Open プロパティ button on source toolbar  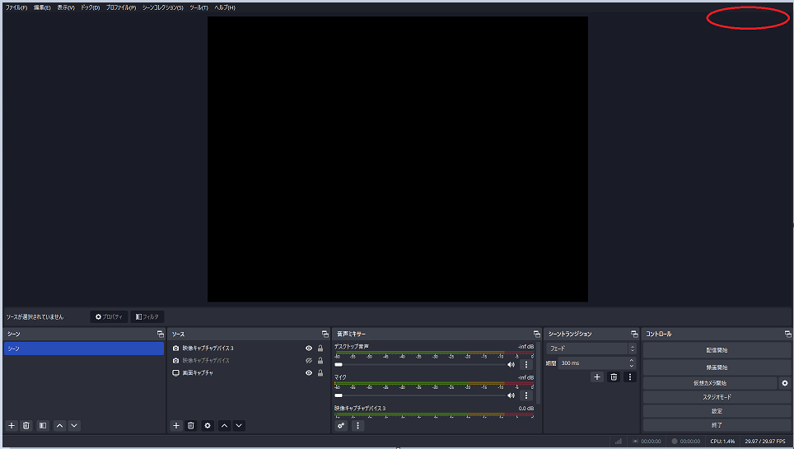(x=109, y=316)
